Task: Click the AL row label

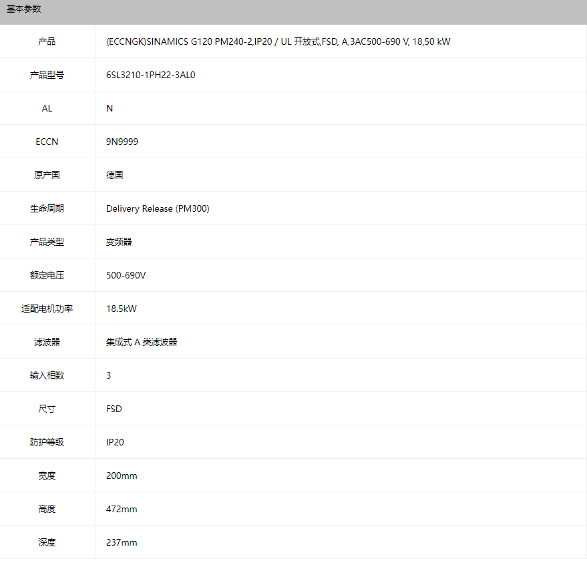Action: [x=47, y=108]
